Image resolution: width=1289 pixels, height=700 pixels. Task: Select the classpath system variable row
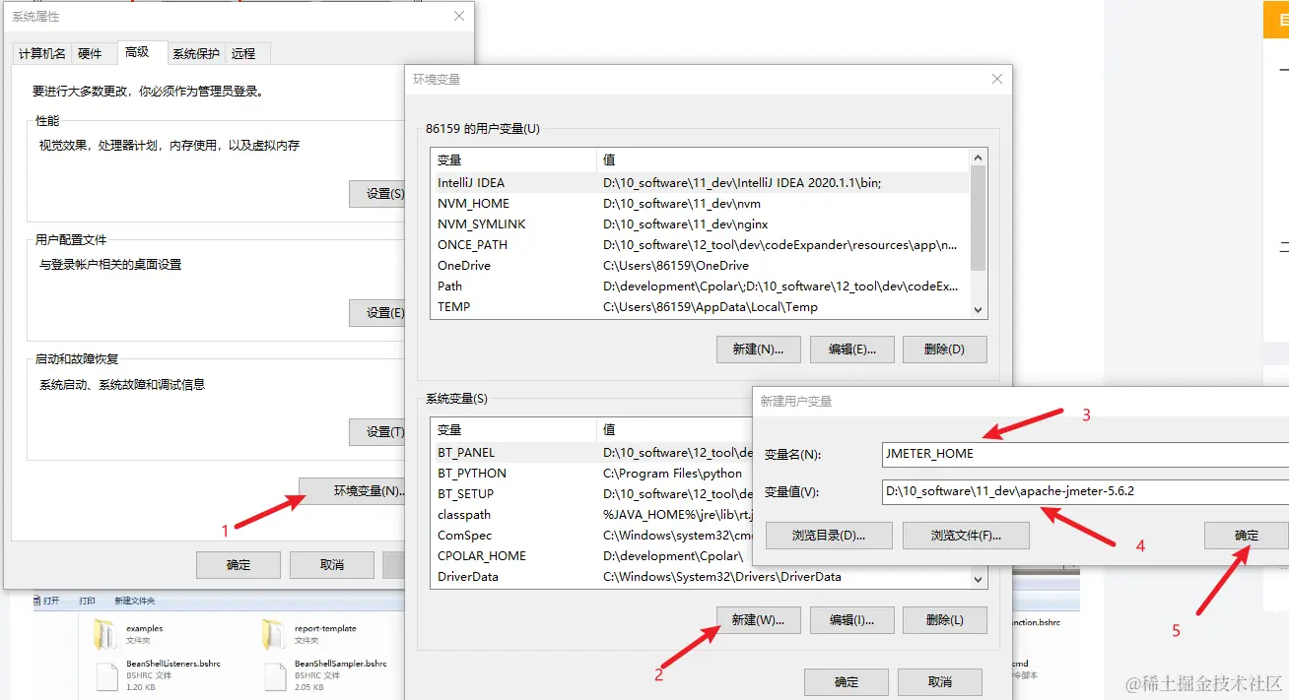[591, 515]
